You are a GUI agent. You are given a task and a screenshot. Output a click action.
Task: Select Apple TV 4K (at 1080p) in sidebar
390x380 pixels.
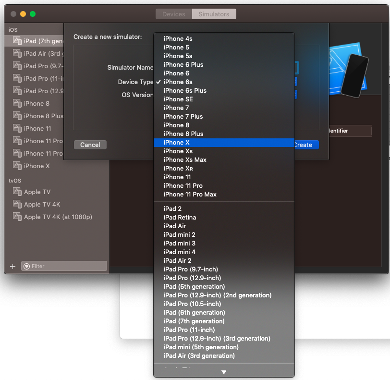[x=47, y=217]
